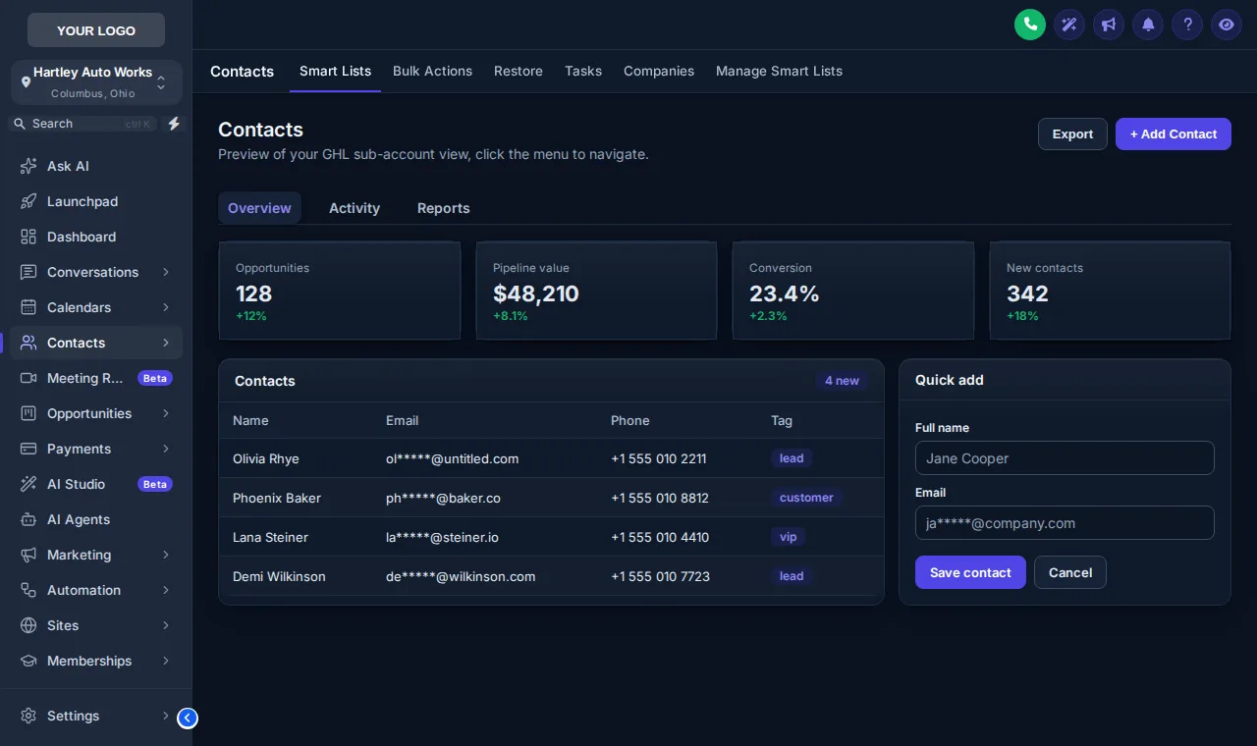This screenshot has width=1257, height=746.
Task: Open Sites in the sidebar
Action: [x=96, y=625]
